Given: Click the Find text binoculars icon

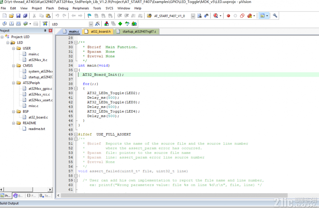Looking at the screenshot, I should point(200,16).
